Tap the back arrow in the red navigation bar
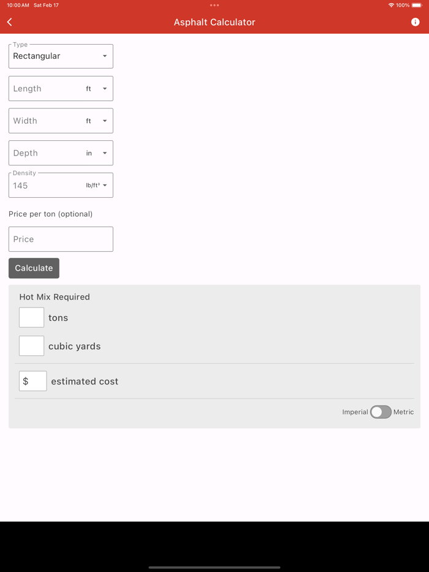This screenshot has height=572, width=429. pos(9,21)
